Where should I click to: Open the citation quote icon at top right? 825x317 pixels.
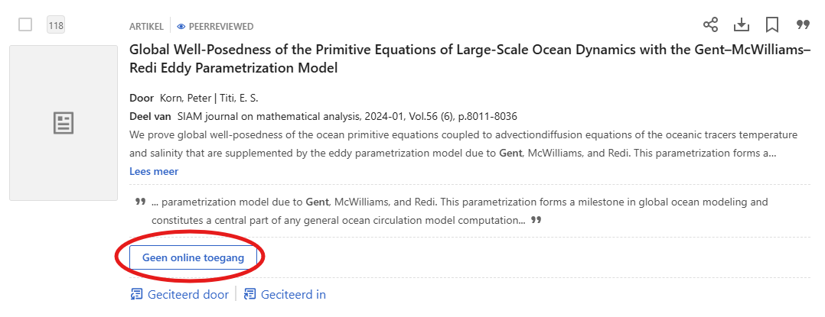[803, 25]
